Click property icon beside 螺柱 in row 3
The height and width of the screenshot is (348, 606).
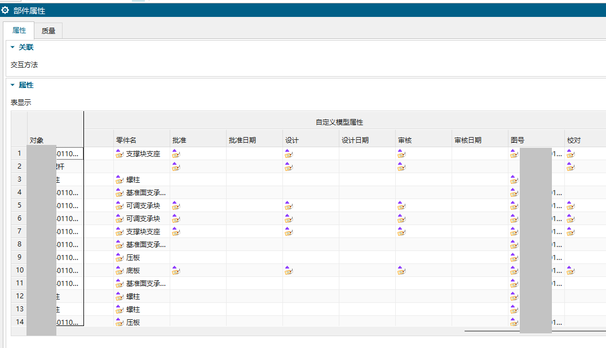pyautogui.click(x=120, y=179)
